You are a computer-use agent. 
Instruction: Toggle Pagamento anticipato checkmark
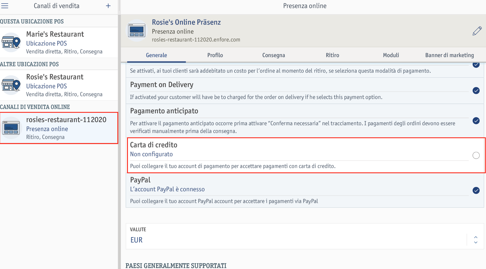click(x=476, y=121)
